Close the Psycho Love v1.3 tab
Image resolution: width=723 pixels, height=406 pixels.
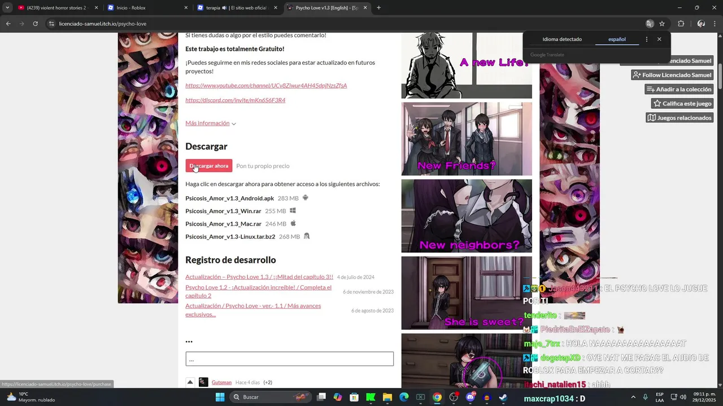point(365,8)
